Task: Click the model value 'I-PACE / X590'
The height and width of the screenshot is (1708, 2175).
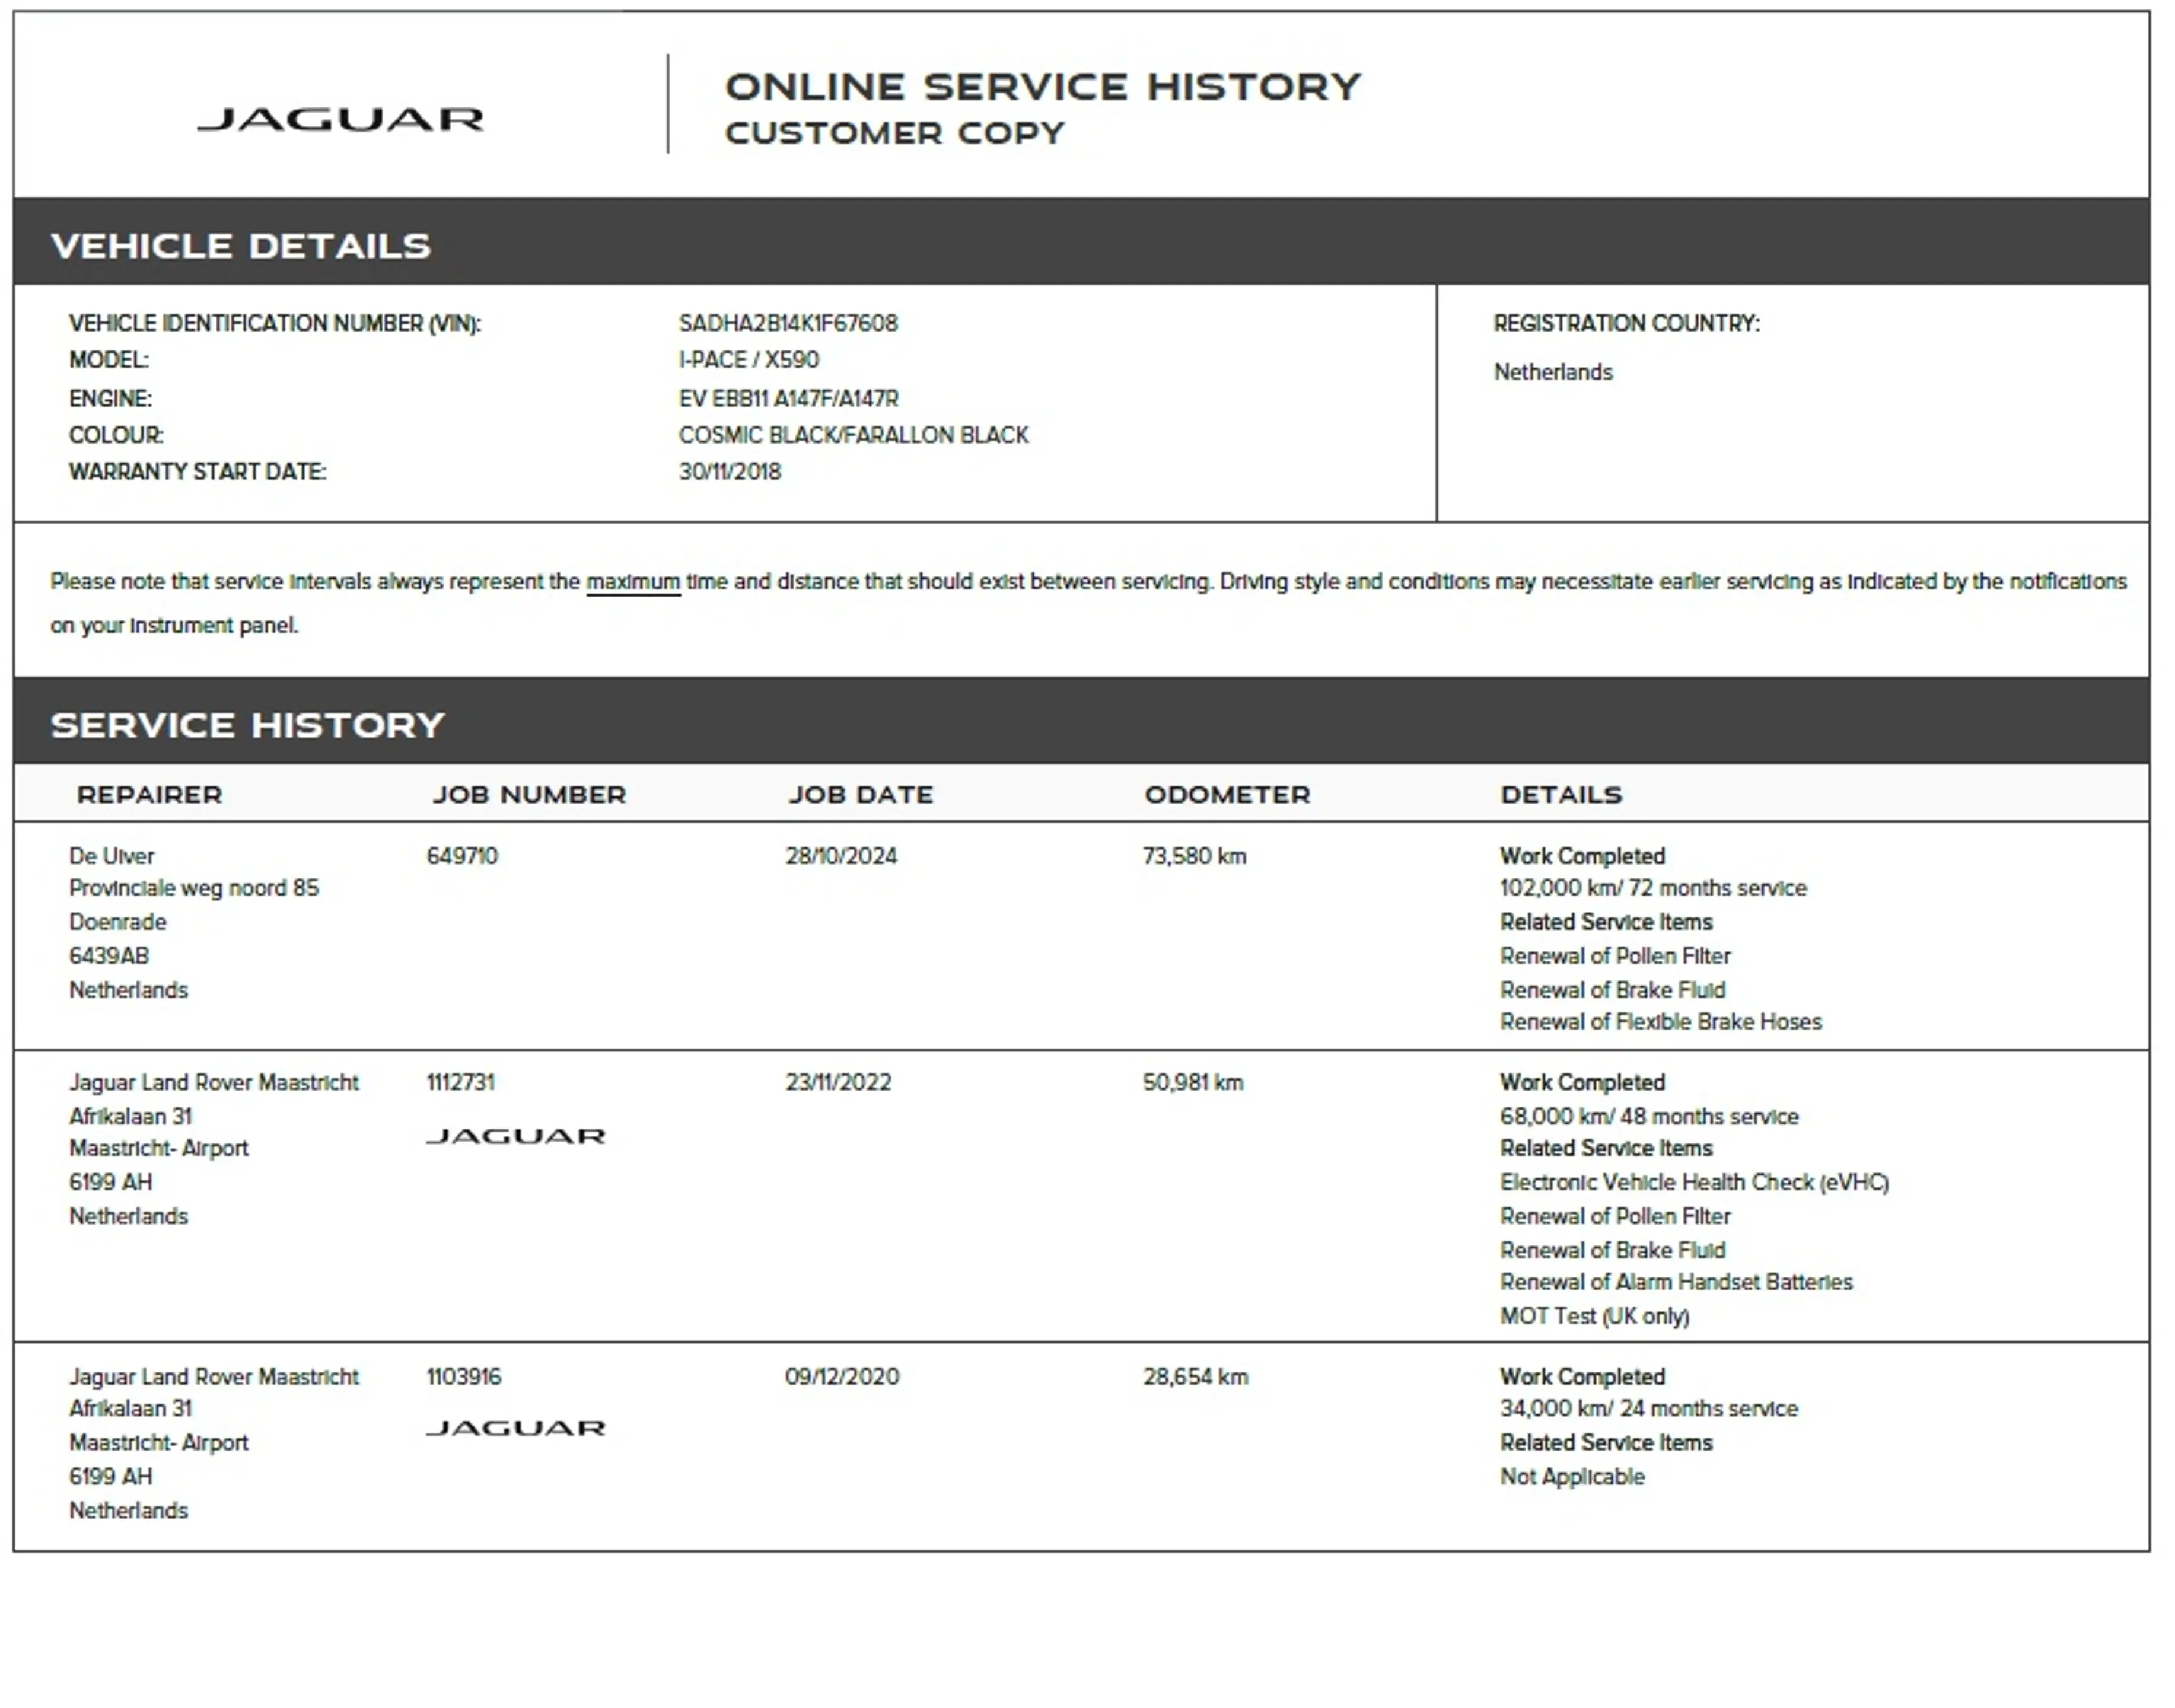Action: (748, 360)
